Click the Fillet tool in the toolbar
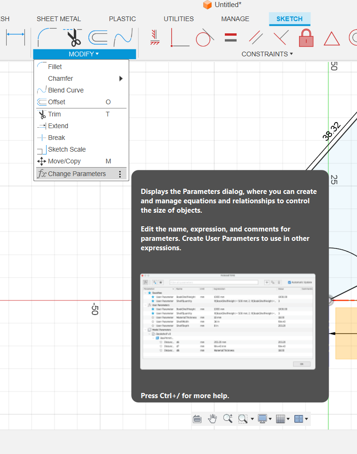 [47, 37]
